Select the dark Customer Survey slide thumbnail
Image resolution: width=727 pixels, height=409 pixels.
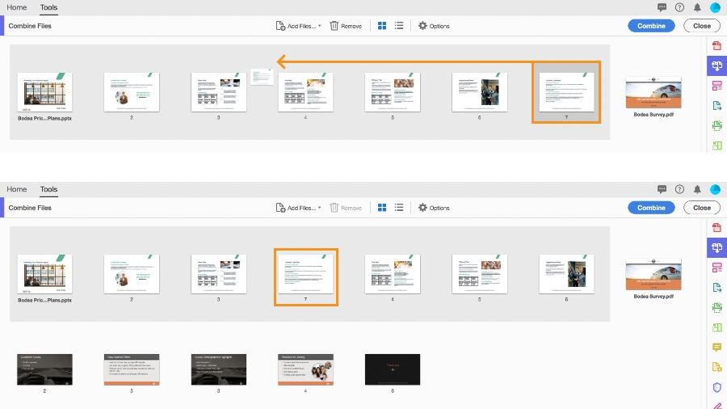(x=44, y=369)
